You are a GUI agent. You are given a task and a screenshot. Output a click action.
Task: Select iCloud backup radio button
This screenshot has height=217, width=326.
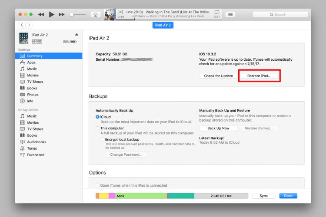(97, 117)
